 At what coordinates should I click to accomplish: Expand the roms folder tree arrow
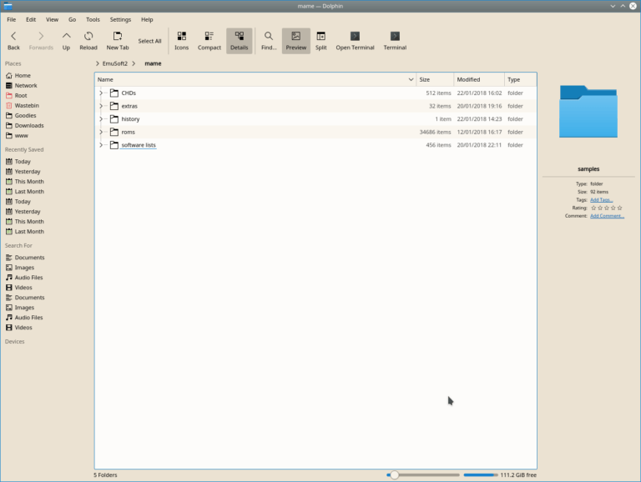tap(101, 132)
